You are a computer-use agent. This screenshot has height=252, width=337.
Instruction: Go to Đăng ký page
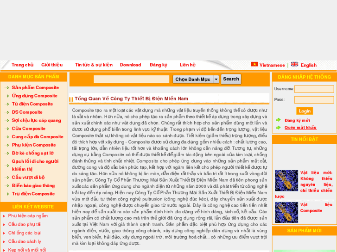click(x=159, y=65)
